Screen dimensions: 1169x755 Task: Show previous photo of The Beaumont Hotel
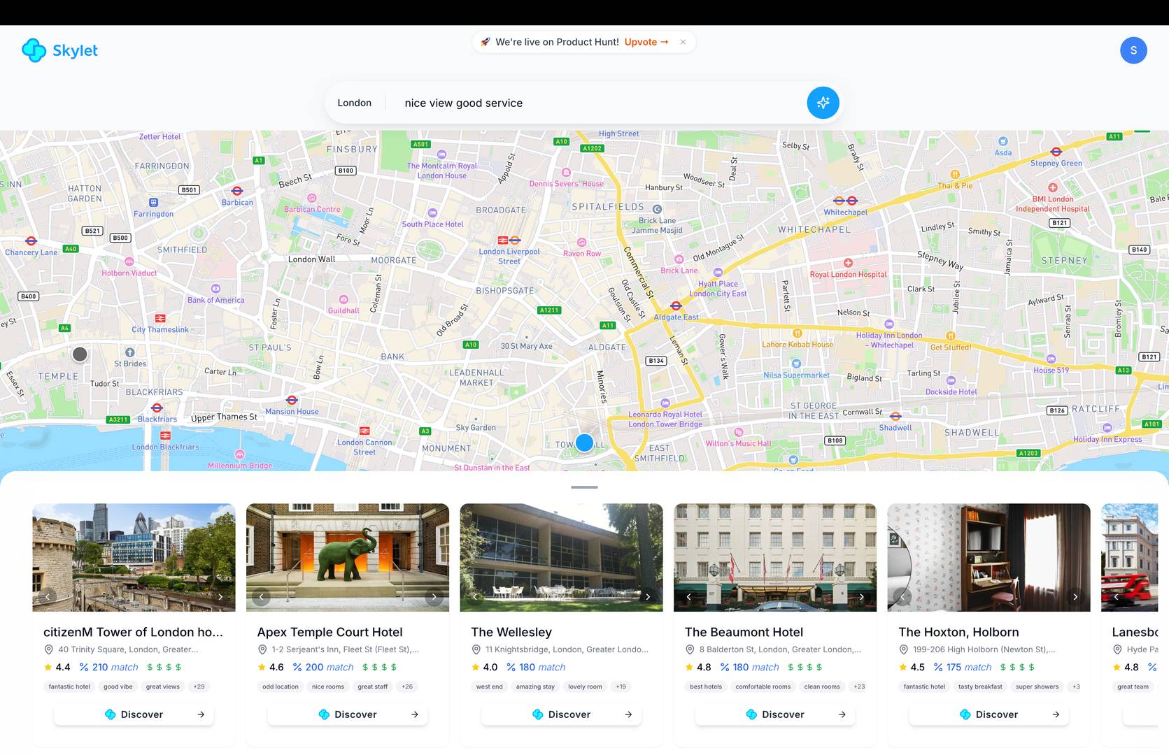[x=689, y=597]
